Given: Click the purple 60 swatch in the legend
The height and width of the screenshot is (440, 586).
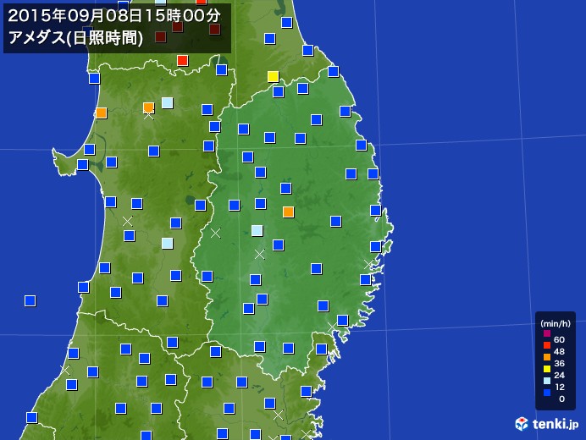Looking at the screenshot, I should (547, 333).
